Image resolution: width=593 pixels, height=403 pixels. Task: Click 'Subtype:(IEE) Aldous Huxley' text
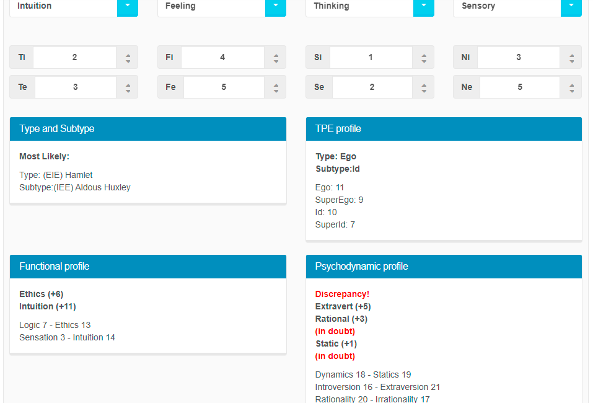coord(75,187)
